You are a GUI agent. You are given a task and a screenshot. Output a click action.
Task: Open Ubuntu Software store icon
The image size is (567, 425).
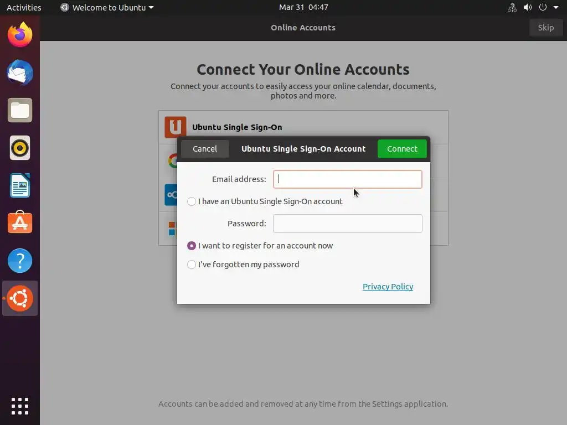pyautogui.click(x=20, y=222)
